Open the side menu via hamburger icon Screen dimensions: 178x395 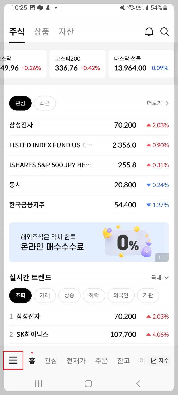[x=13, y=360]
